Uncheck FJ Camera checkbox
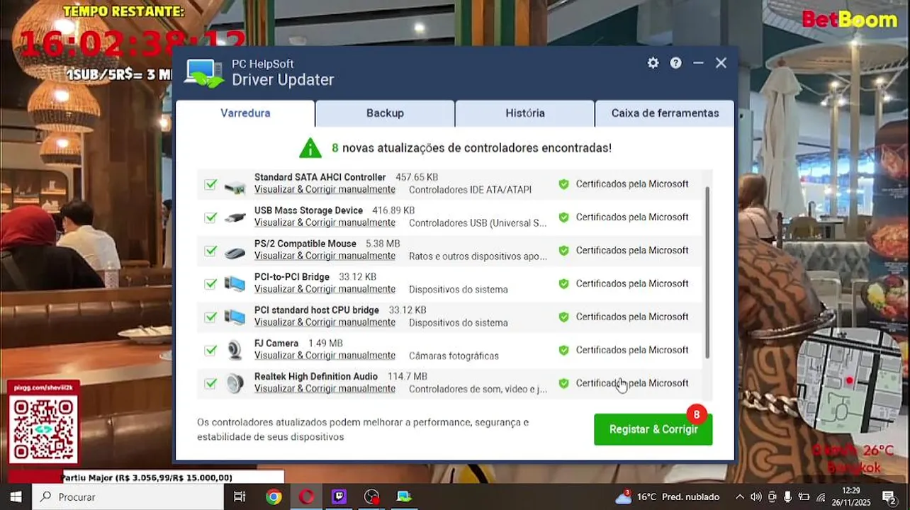Viewport: 910px width, 510px height. [210, 350]
